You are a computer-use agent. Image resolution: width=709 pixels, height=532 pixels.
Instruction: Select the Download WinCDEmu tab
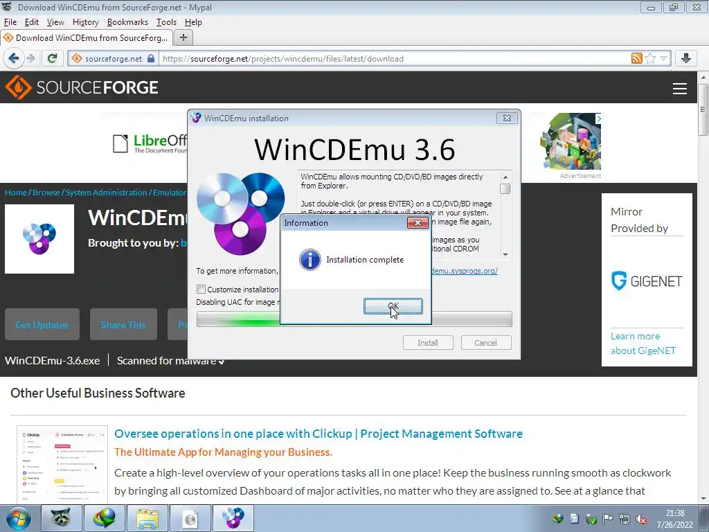click(x=87, y=38)
